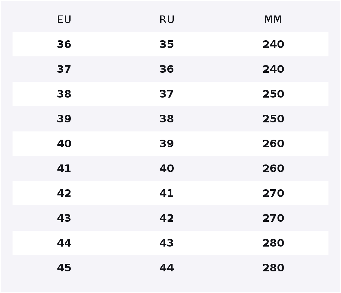Click the EU column header
The height and width of the screenshot is (293, 341).
click(64, 20)
